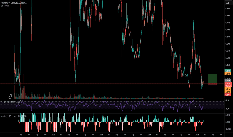Click the orange 0.3858 line label
Viewport: 233px width, 137px height.
coord(228,74)
